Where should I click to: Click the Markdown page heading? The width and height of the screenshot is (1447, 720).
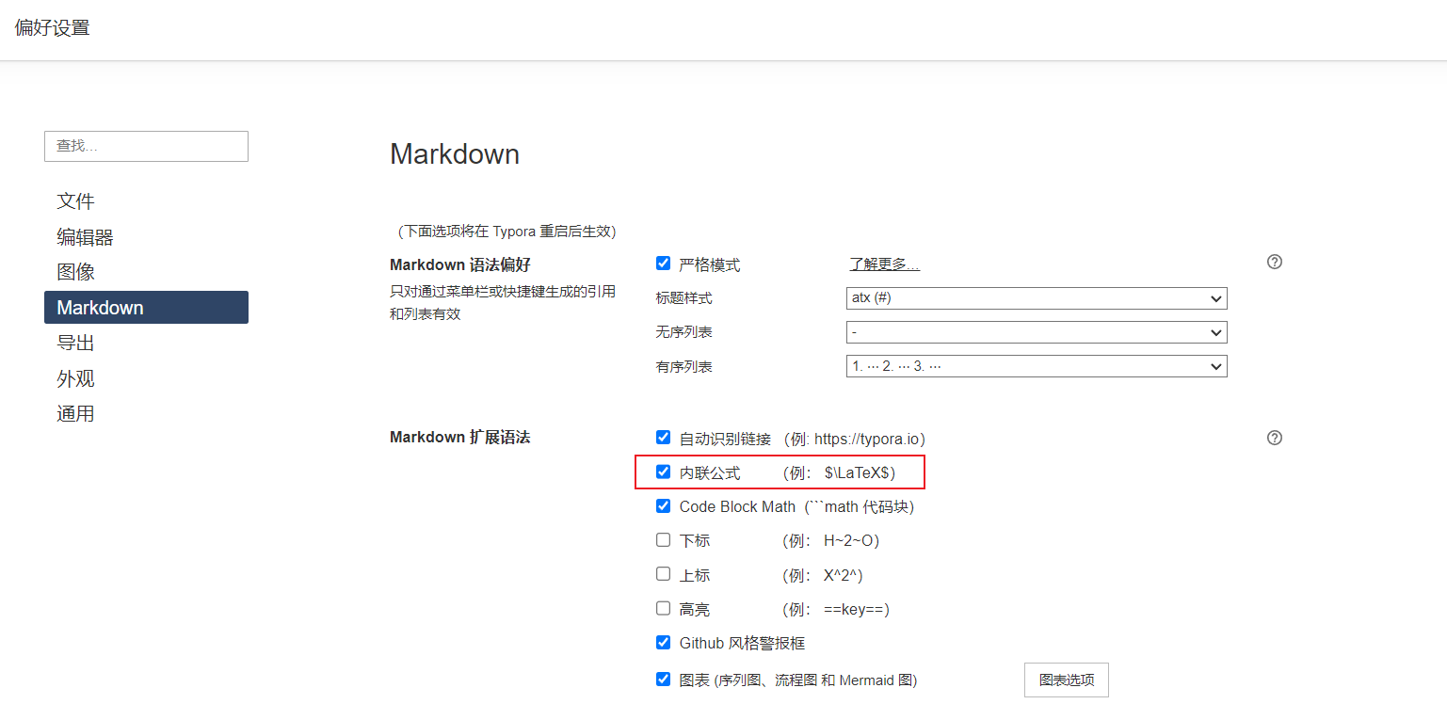(455, 154)
